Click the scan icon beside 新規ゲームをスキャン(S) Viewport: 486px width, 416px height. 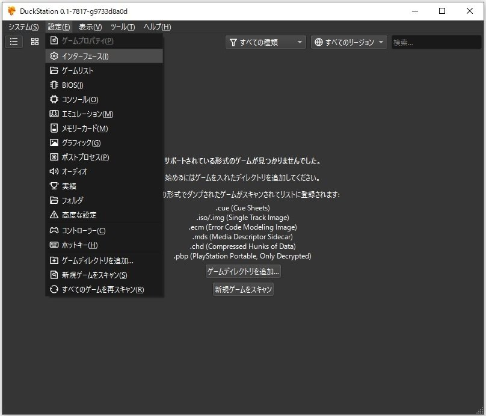54,275
